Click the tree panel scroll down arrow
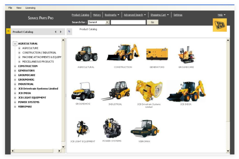 (x=63, y=147)
